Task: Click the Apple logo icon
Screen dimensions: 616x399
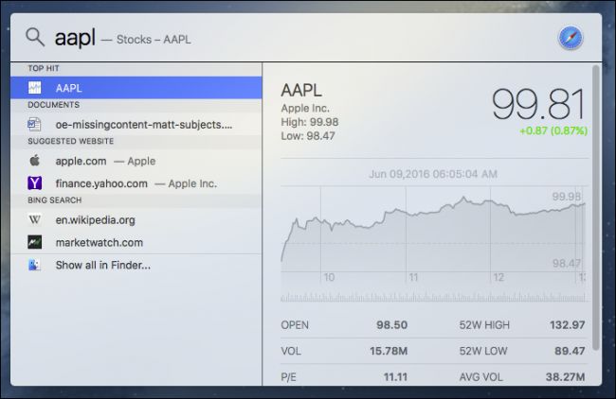Action: [34, 161]
